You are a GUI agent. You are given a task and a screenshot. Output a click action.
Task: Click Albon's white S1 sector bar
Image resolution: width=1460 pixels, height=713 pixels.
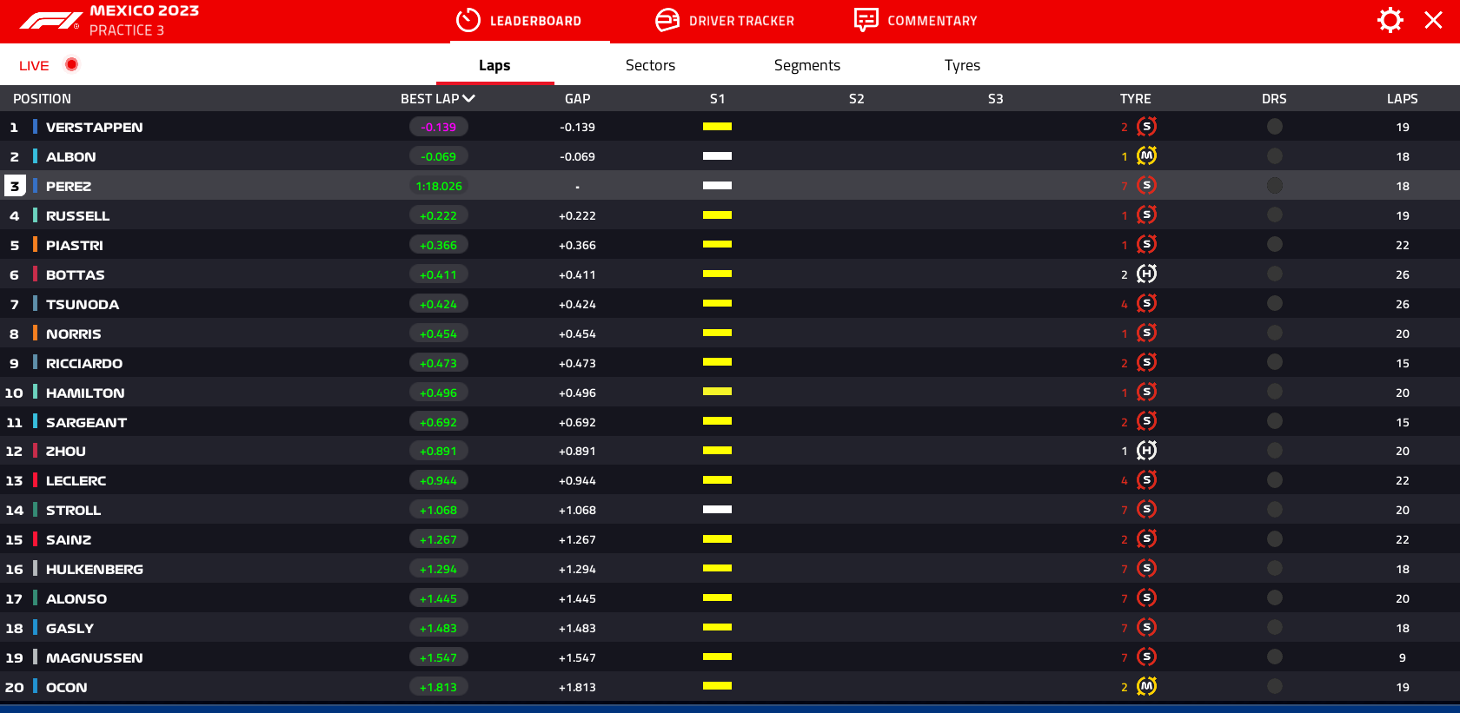pyautogui.click(x=717, y=156)
